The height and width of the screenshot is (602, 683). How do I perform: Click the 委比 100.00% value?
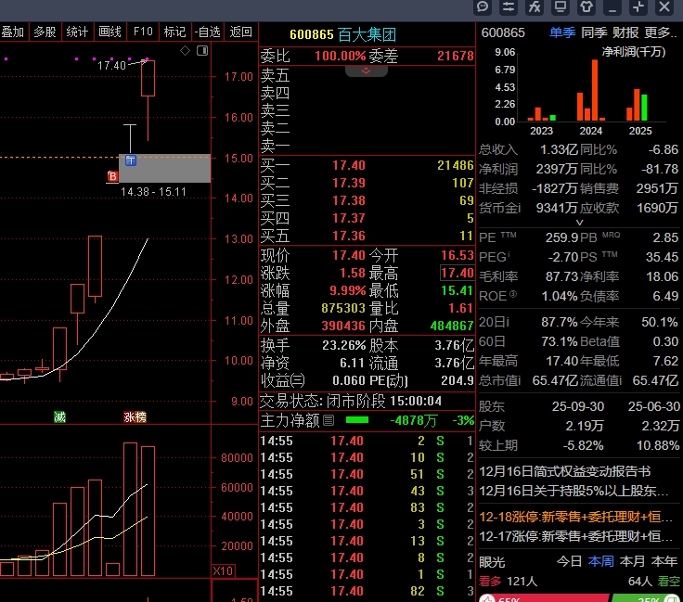tap(341, 57)
